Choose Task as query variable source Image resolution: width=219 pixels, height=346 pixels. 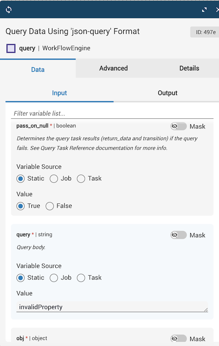coord(81,278)
